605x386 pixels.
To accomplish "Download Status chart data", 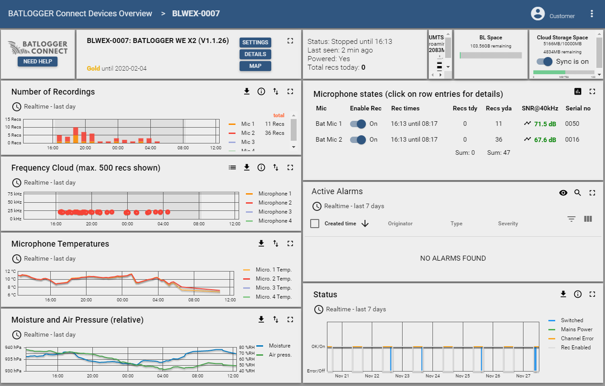I will (563, 294).
